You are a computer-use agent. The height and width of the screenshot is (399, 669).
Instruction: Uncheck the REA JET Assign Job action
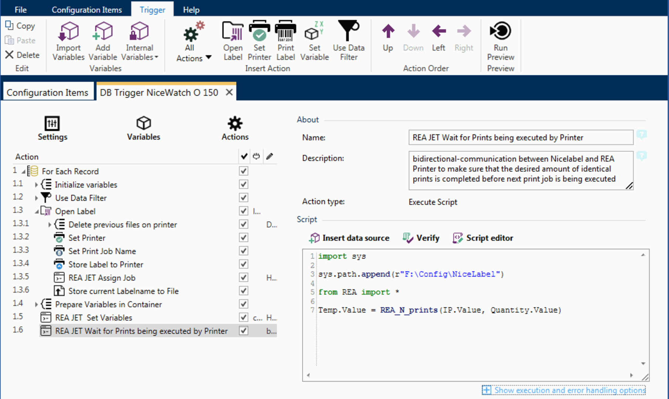click(x=243, y=277)
